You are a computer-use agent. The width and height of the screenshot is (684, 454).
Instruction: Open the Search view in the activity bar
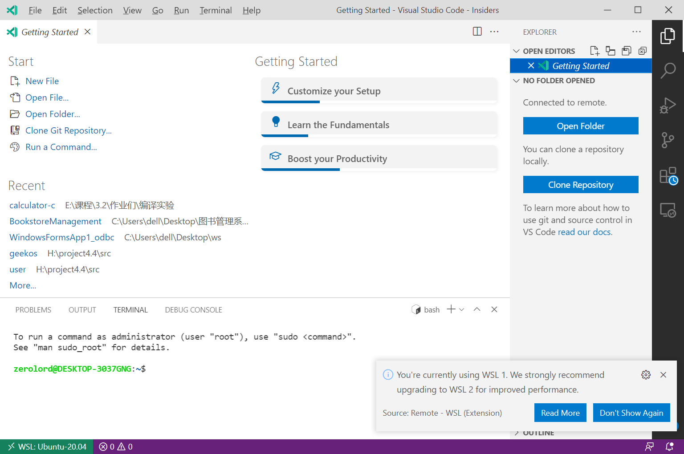(668, 70)
